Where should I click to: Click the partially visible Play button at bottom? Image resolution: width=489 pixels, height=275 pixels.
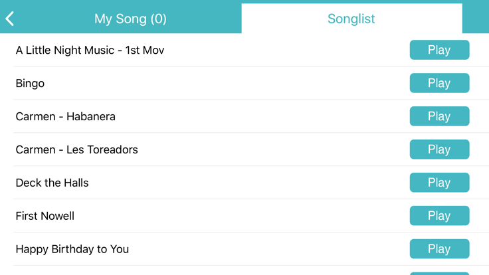pos(439,273)
